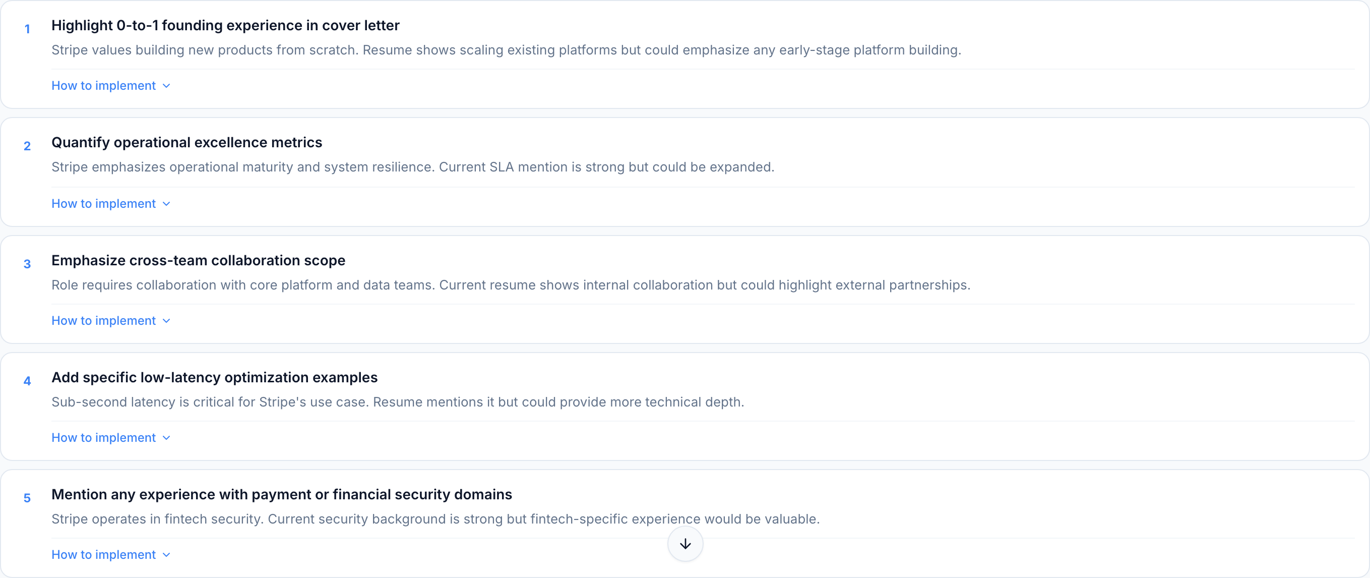Click title Mention payment or financial security experience
The height and width of the screenshot is (578, 1370).
[x=281, y=494]
